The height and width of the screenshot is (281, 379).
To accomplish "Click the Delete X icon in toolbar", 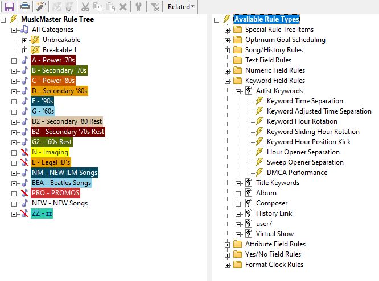I will point(123,7).
